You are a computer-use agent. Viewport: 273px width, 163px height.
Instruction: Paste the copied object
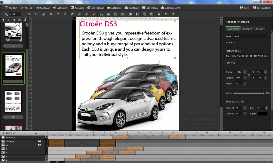(x=151, y=14)
